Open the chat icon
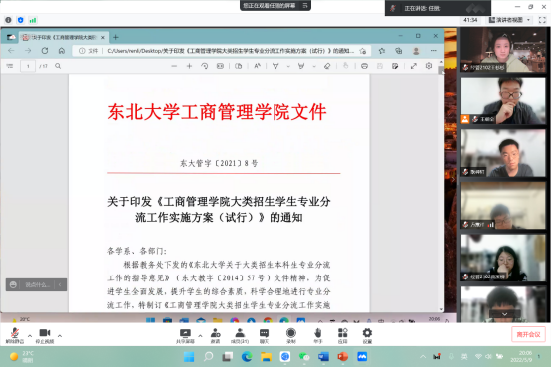Screen dimensions: 551x368 (264, 335)
